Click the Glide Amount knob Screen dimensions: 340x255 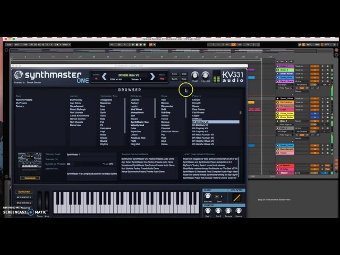point(208,197)
